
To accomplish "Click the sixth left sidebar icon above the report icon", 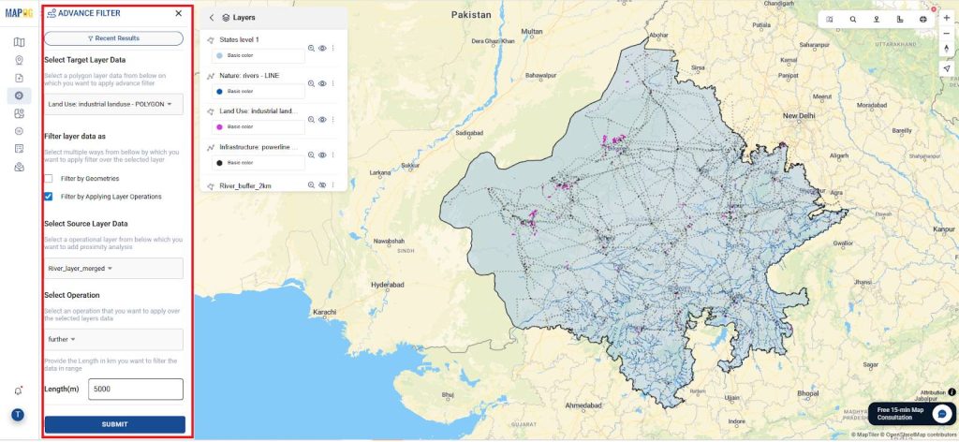I will [x=19, y=131].
